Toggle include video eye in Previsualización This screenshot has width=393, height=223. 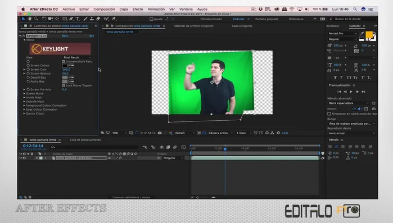pyautogui.click(x=354, y=109)
